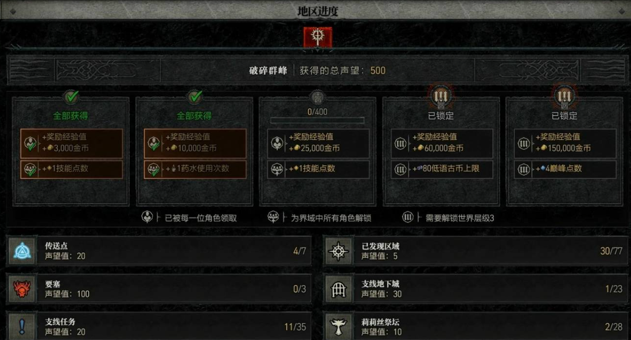Image resolution: width=631 pixels, height=340 pixels.
Task: Click the 支线地下城 dungeon gate icon
Action: [338, 289]
